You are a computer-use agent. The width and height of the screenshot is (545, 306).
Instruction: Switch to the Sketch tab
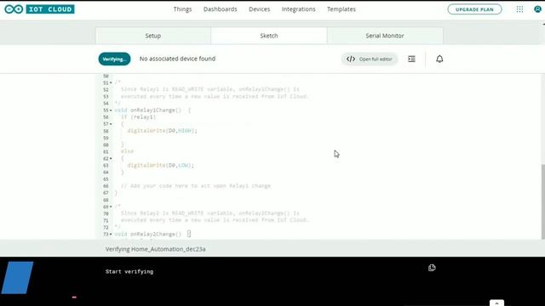coord(269,36)
